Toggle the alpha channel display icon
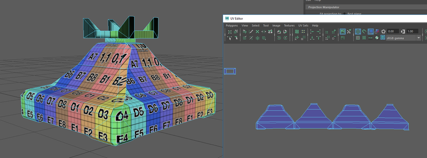The height and width of the screenshot is (158, 427). (x=377, y=38)
